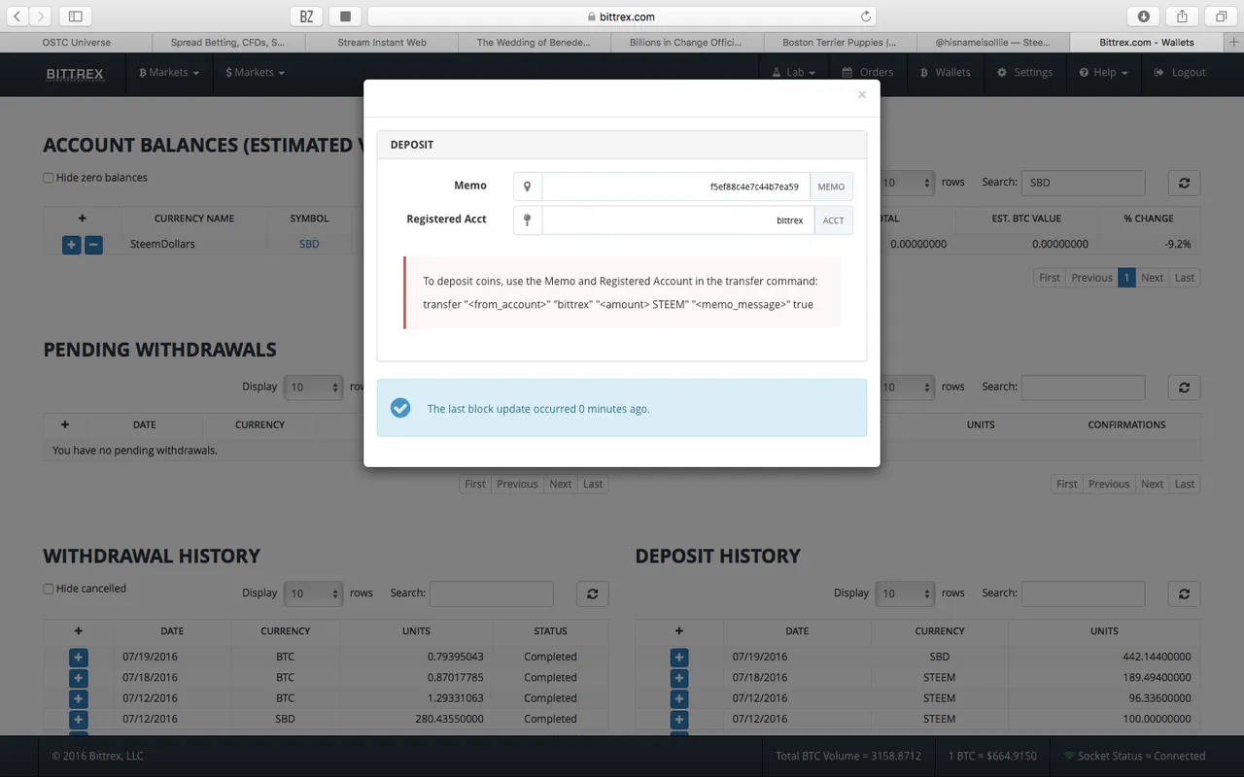Screen dimensions: 1244x777
Task: Click Safari back navigation arrow
Action: [17, 17]
